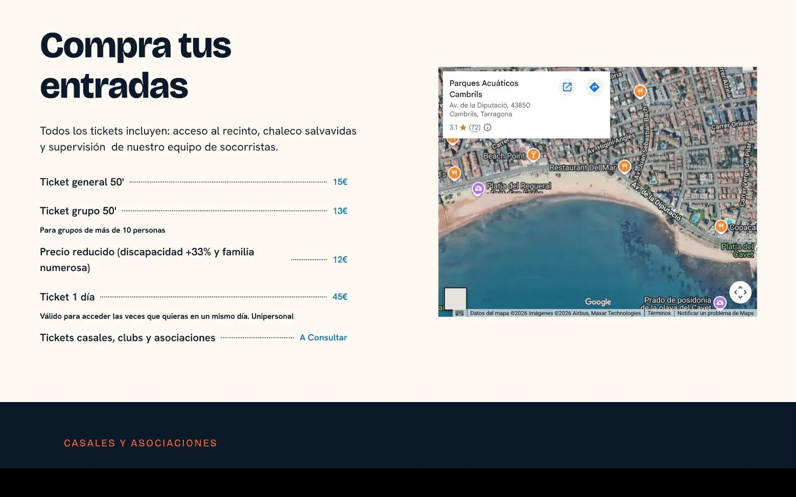Click Para grupos de más de 10 personas
796x497 pixels.
103,230
